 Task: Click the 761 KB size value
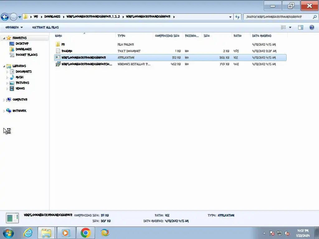click(x=224, y=64)
